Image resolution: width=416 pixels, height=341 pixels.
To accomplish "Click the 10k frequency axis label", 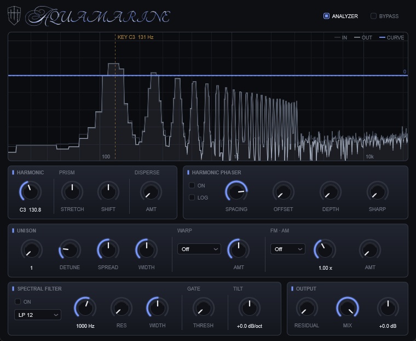I will tap(369, 157).
